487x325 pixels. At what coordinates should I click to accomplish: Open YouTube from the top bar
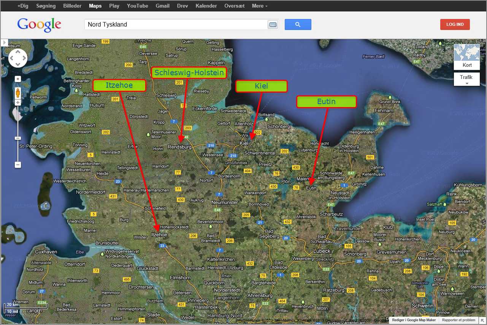[137, 6]
